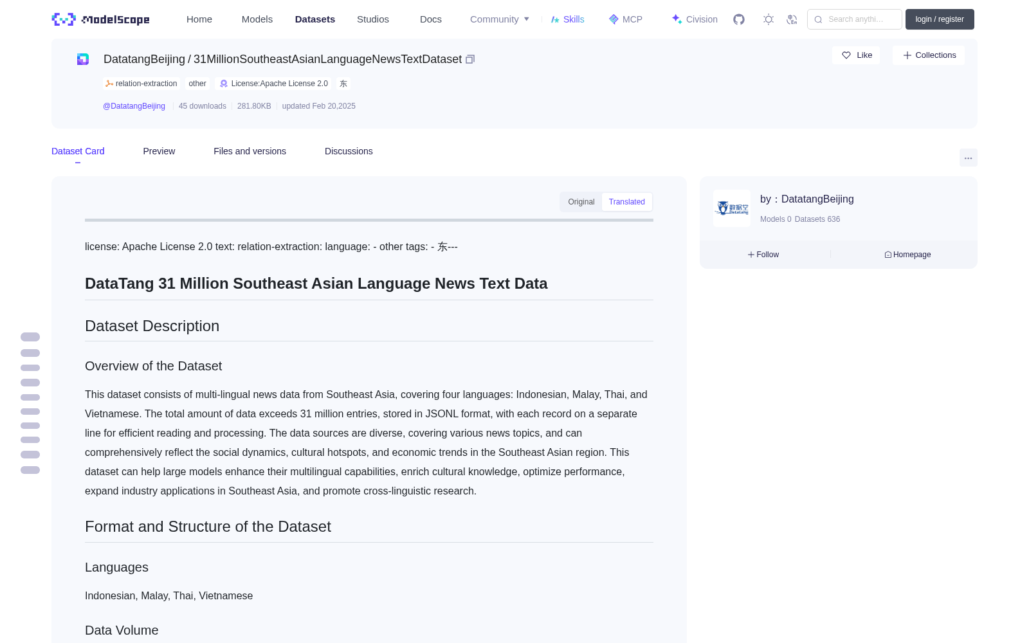Click the relation-extraction tag
This screenshot has height=643, width=1029.
[x=141, y=84]
